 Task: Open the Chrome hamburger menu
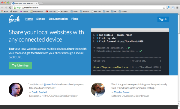coord(177,7)
